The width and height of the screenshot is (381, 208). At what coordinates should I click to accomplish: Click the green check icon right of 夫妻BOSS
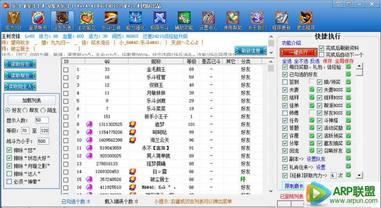coord(348,89)
